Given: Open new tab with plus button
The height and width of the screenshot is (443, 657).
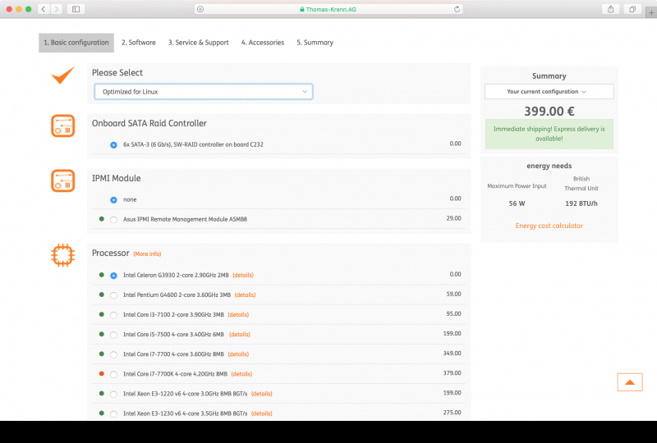Looking at the screenshot, I should pyautogui.click(x=651, y=12).
